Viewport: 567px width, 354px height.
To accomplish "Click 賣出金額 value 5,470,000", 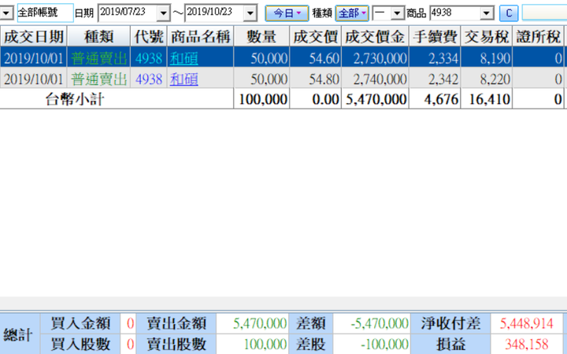I will (x=260, y=323).
